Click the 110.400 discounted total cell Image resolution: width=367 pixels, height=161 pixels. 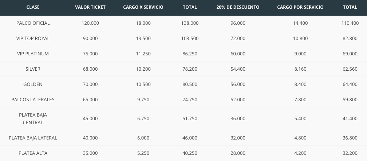(350, 23)
